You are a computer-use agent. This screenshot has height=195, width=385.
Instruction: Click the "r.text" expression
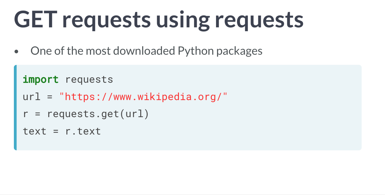click(83, 131)
